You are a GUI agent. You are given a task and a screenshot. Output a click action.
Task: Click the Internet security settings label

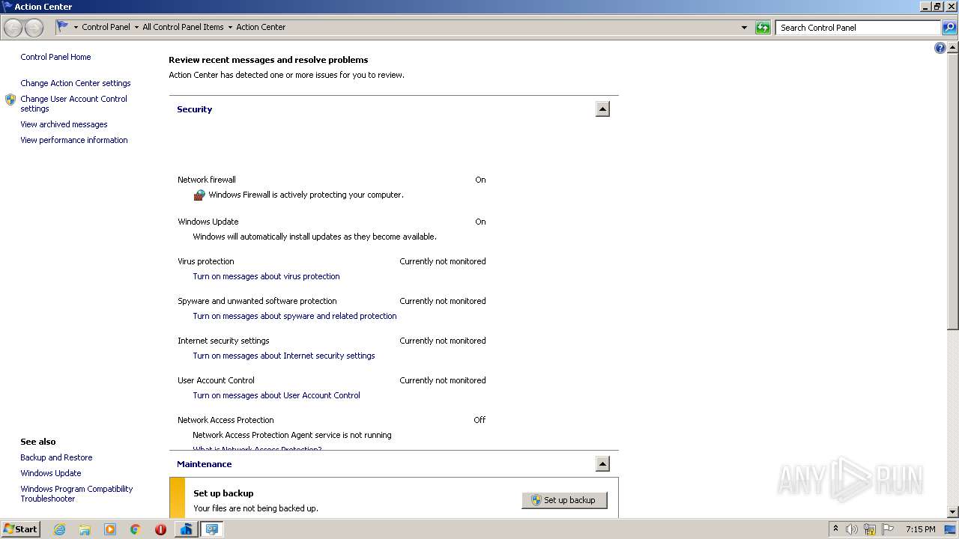(x=223, y=341)
